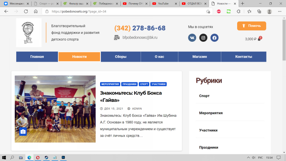Screen dimensions: 286x161
Task: Open the Collections icon
Action: (x=259, y=11)
